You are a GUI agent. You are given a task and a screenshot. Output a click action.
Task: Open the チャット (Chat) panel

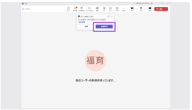pyautogui.click(x=69, y=9)
